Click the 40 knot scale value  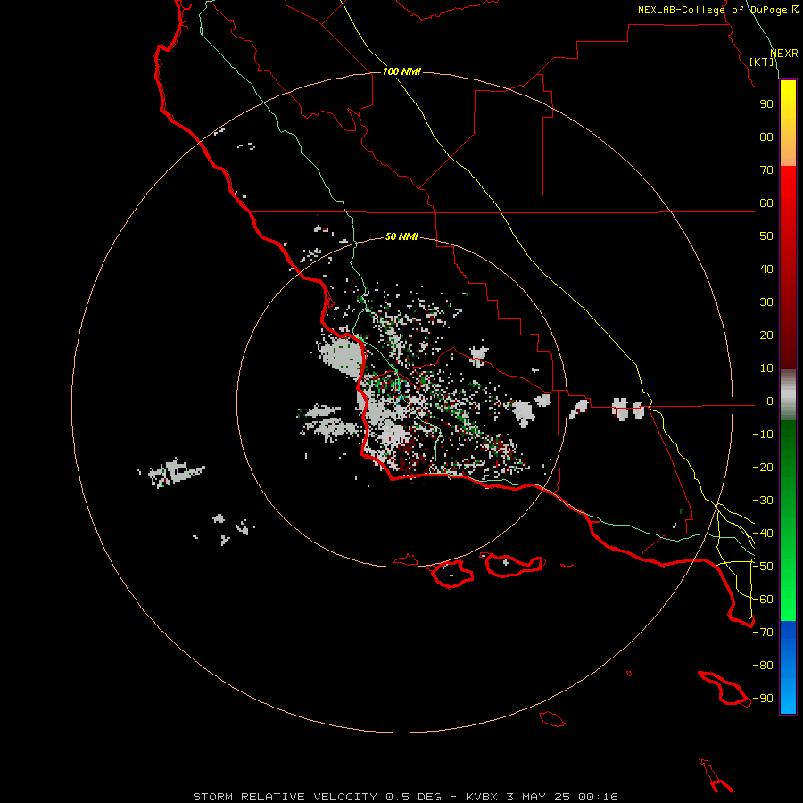pyautogui.click(x=766, y=269)
